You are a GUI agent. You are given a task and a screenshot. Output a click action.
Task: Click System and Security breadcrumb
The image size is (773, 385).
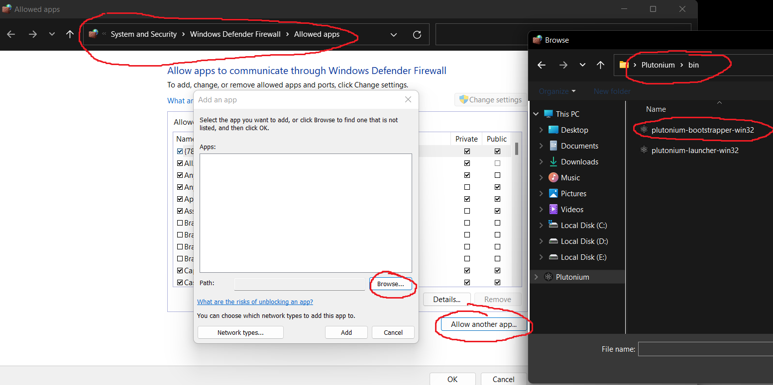(x=144, y=34)
